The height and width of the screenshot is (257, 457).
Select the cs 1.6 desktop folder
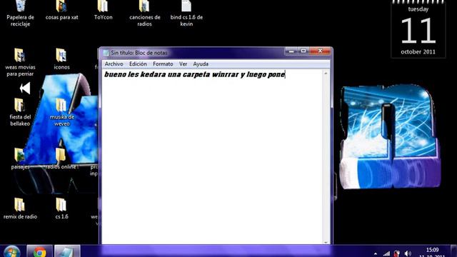click(61, 208)
